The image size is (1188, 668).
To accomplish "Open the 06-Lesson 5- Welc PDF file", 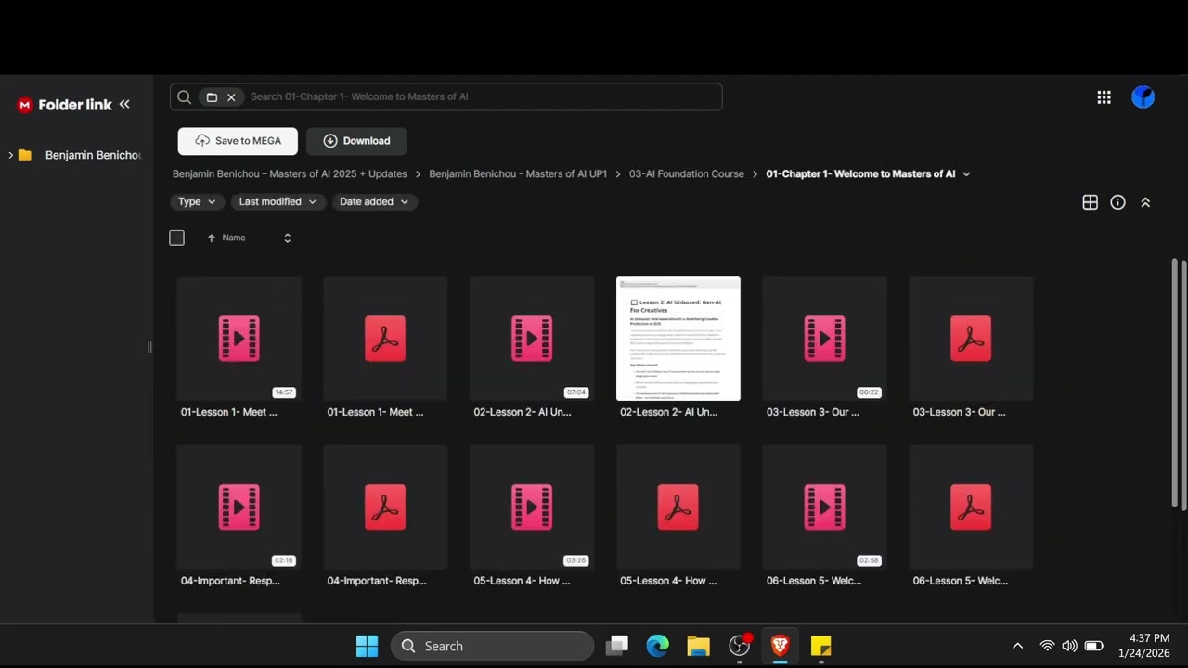I will [x=971, y=507].
